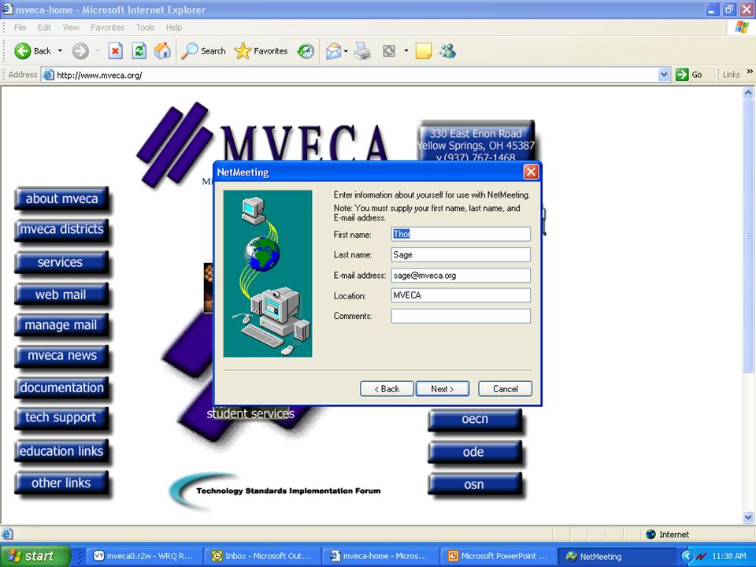The image size is (756, 567).
Task: Open the Edit menu
Action: pyautogui.click(x=44, y=28)
